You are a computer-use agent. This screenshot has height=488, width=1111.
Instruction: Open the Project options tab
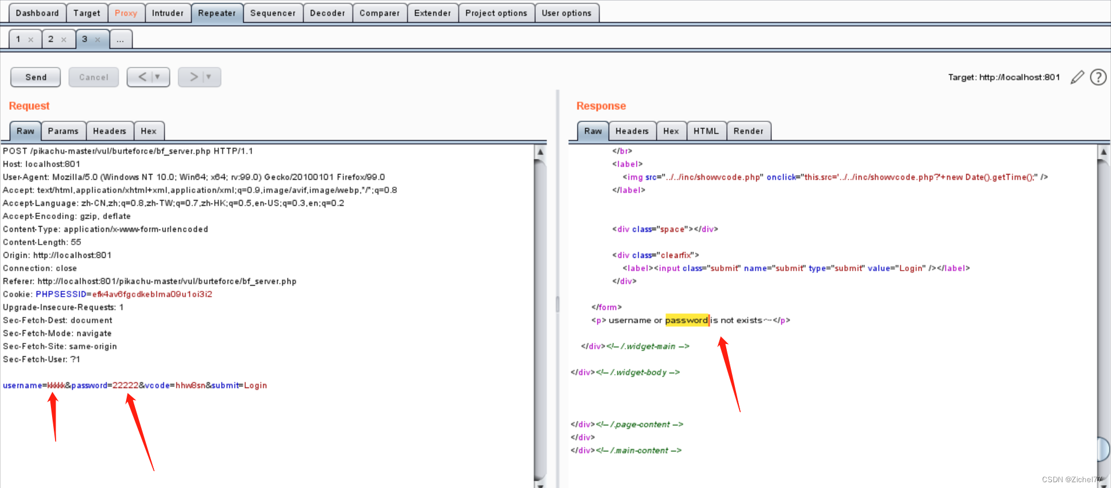pos(496,13)
